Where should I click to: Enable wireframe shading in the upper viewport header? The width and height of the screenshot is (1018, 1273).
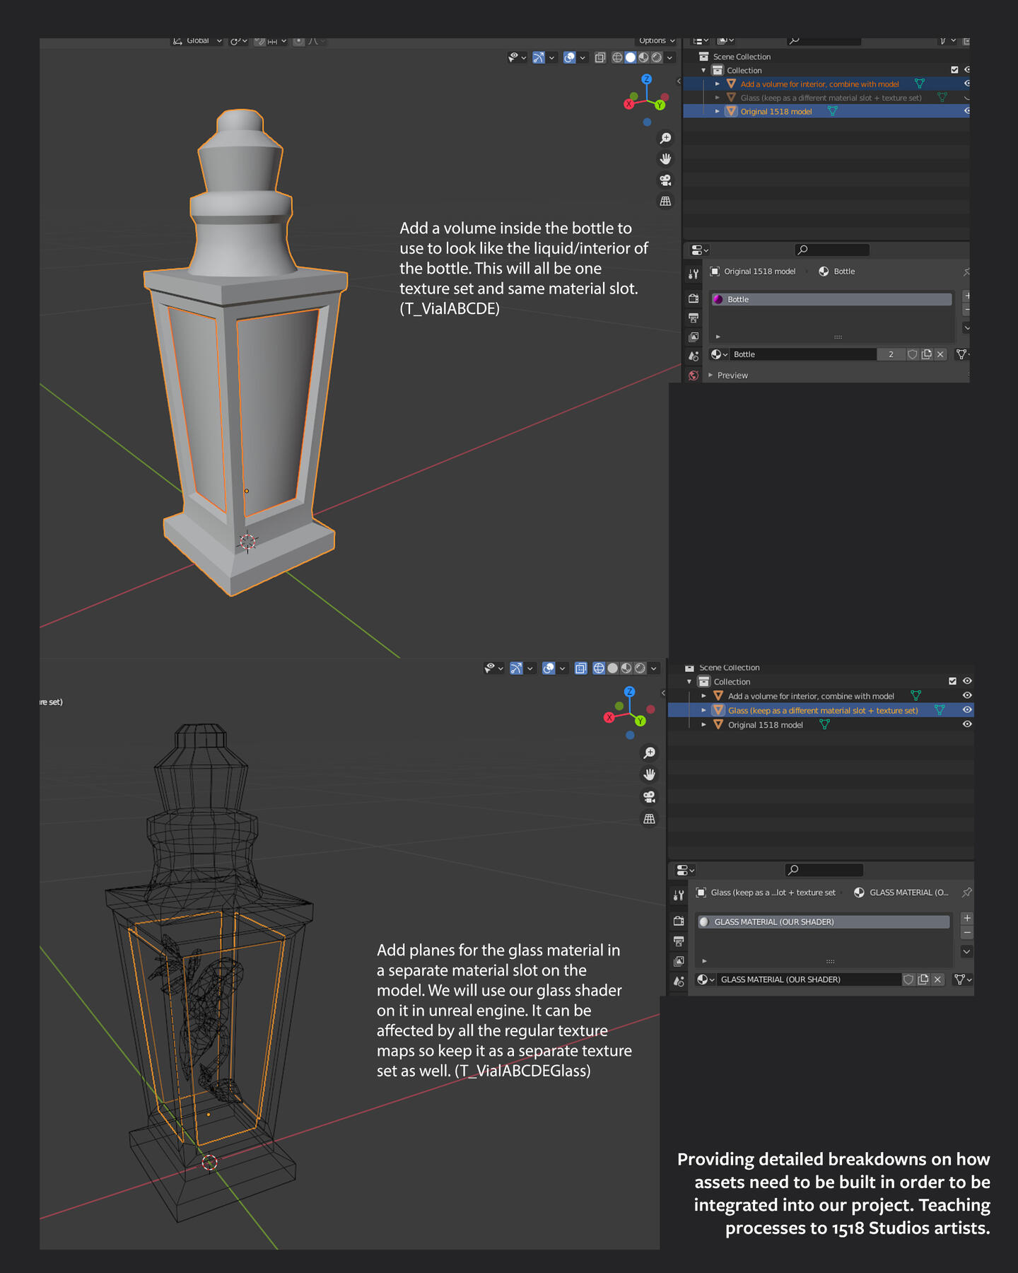click(x=617, y=58)
